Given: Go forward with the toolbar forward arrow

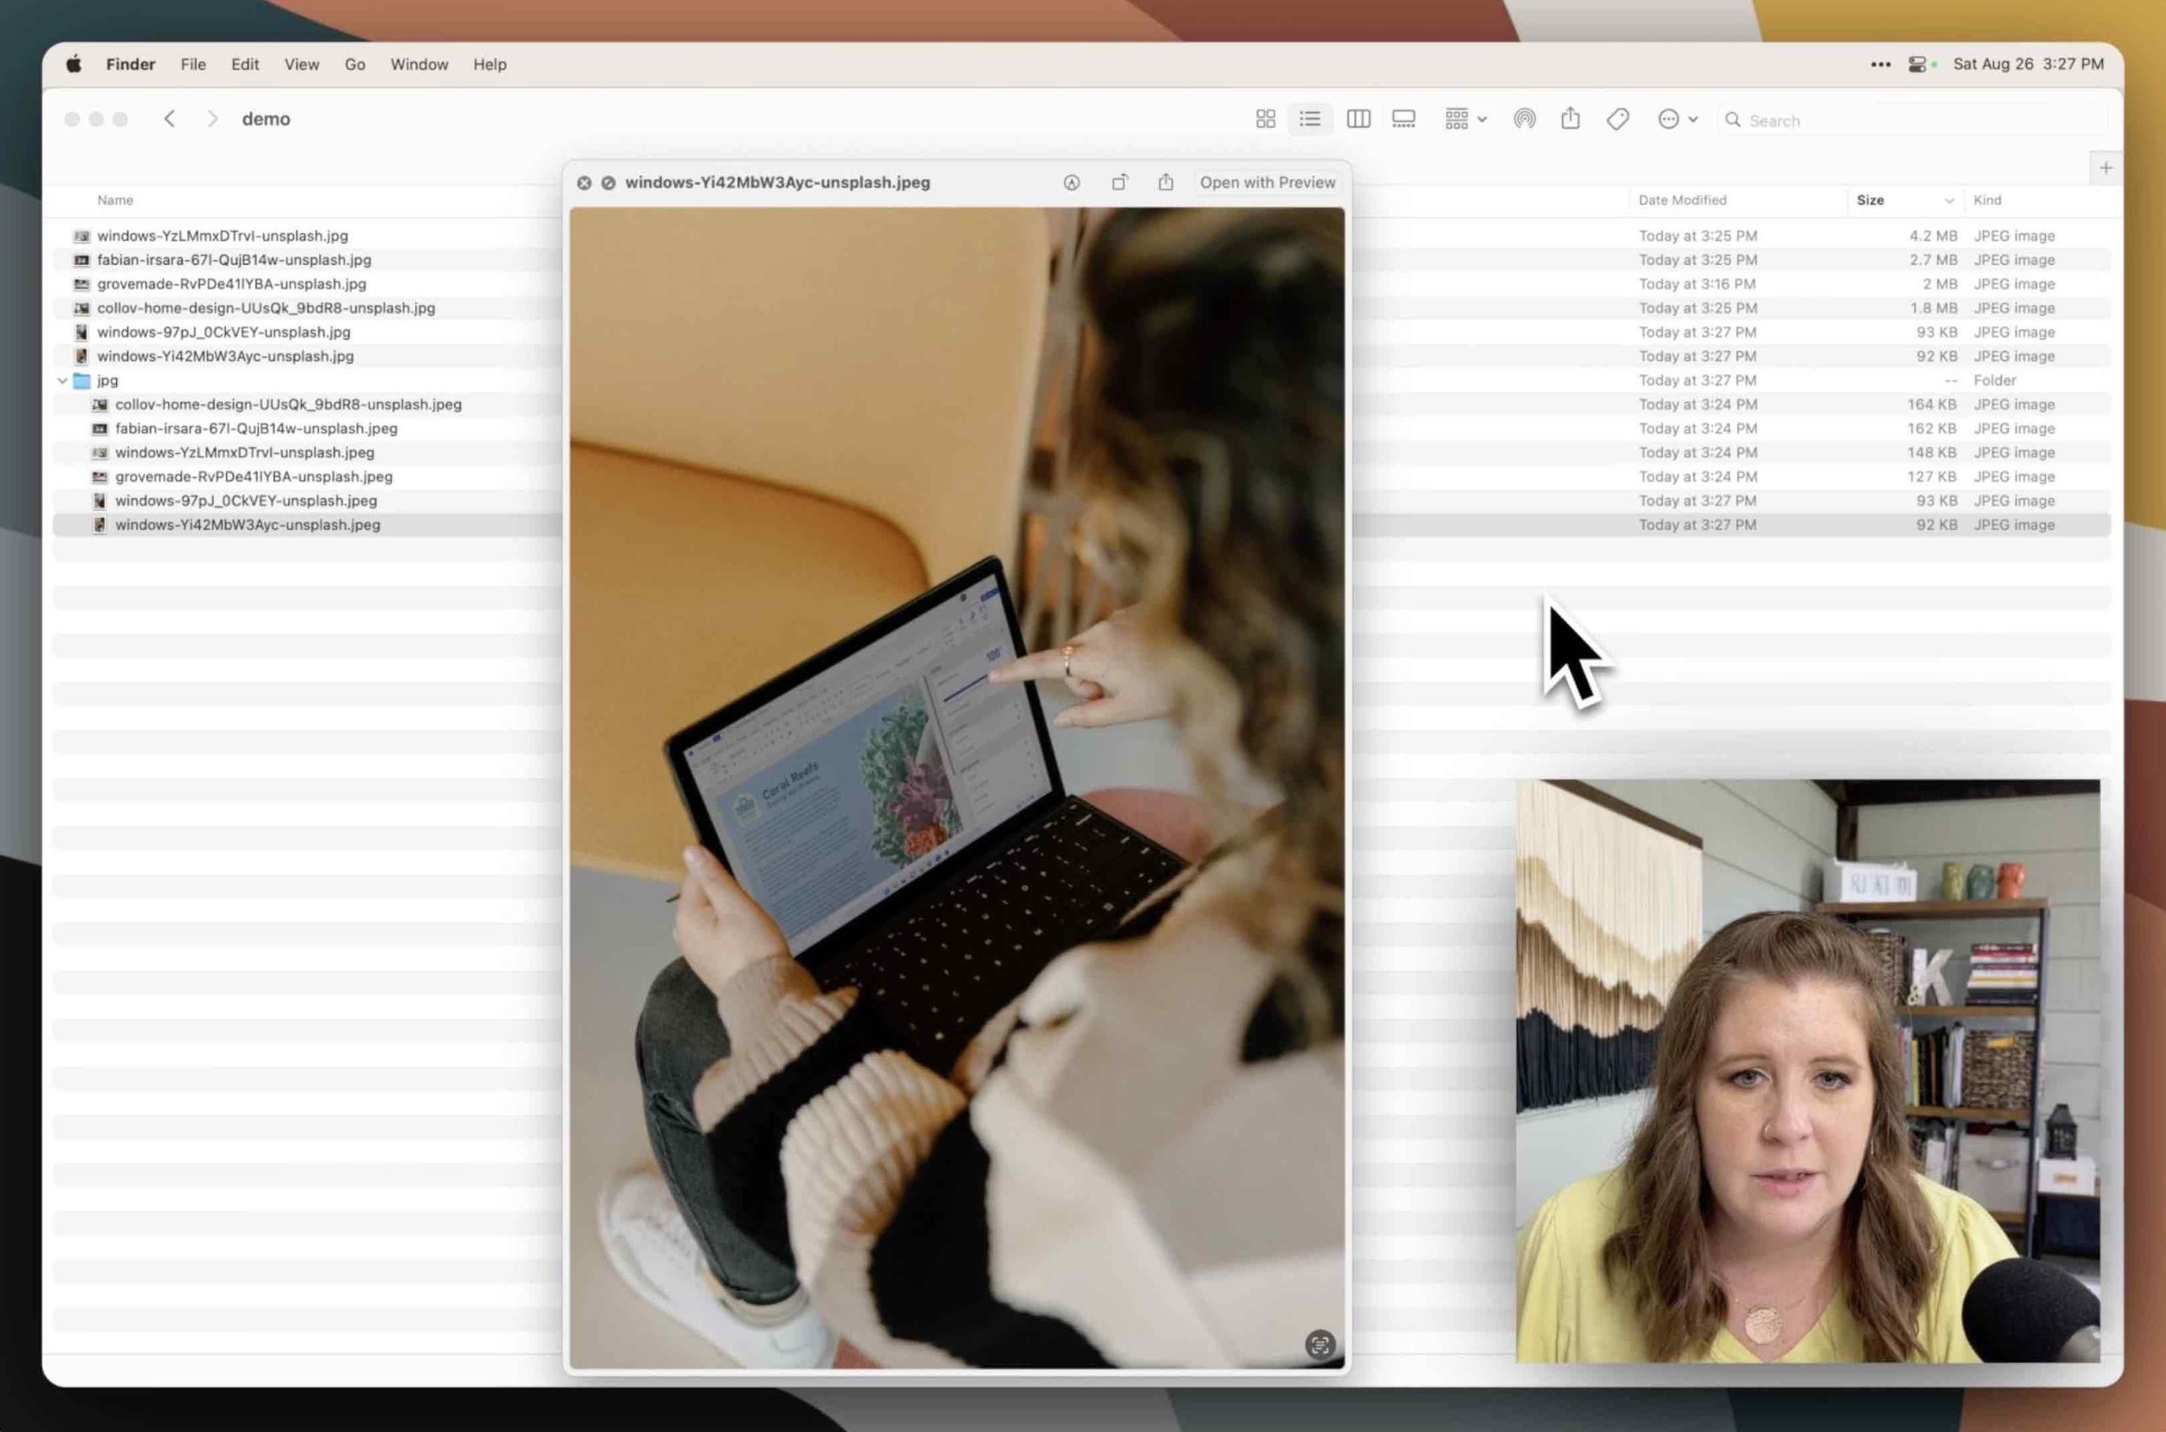Looking at the screenshot, I should click(x=212, y=119).
